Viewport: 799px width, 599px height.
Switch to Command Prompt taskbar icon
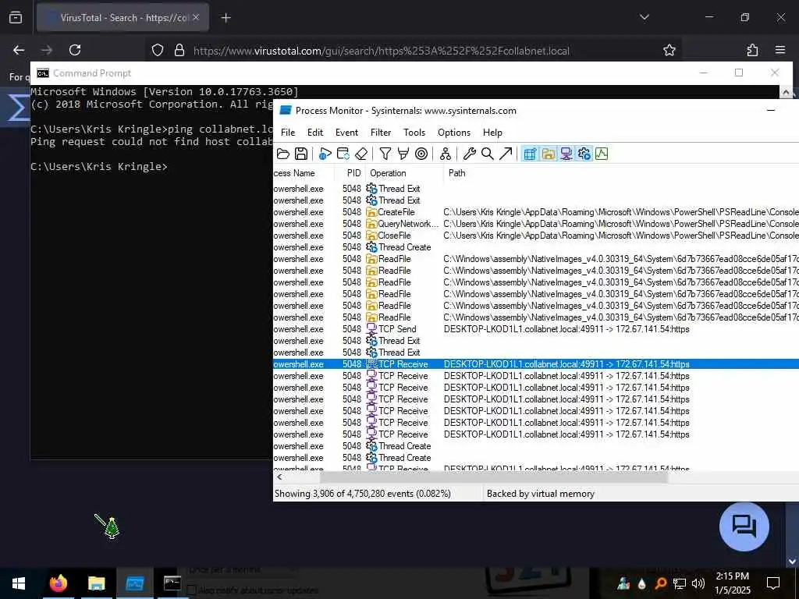[172, 583]
